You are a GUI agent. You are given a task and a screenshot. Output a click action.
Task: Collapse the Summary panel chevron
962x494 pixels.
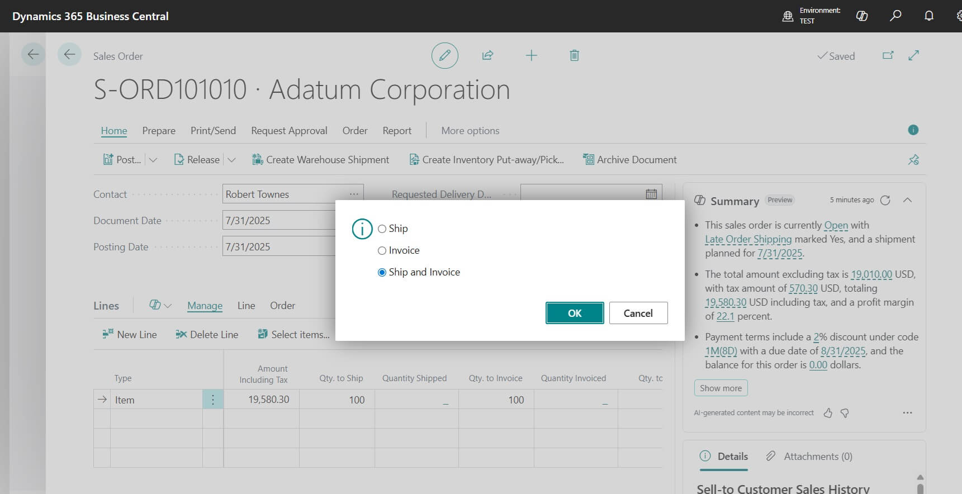907,200
